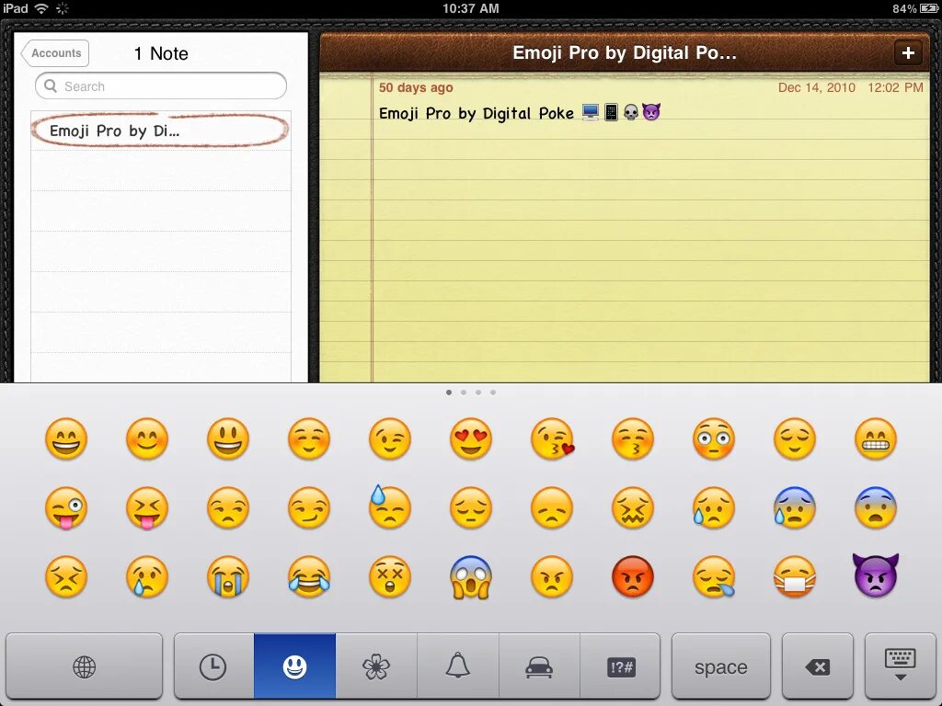Tap the confounded zigzag-mouth emoji

[x=633, y=507]
